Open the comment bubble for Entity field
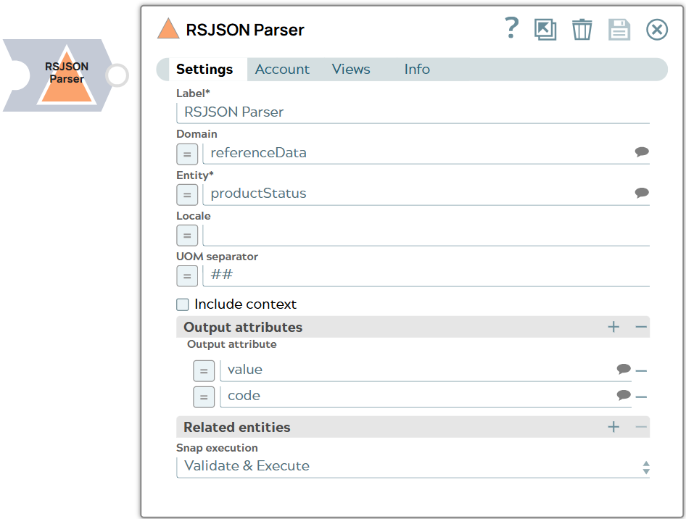Screen dimensions: 686x519 [x=641, y=193]
